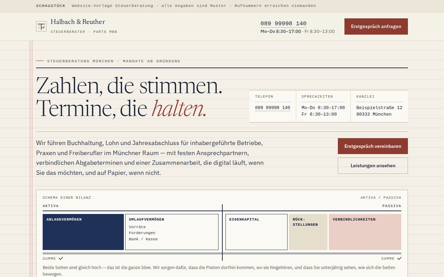Click the 'Aktiva / Passiva' label
The width and height of the screenshot is (444, 277).
click(381, 198)
